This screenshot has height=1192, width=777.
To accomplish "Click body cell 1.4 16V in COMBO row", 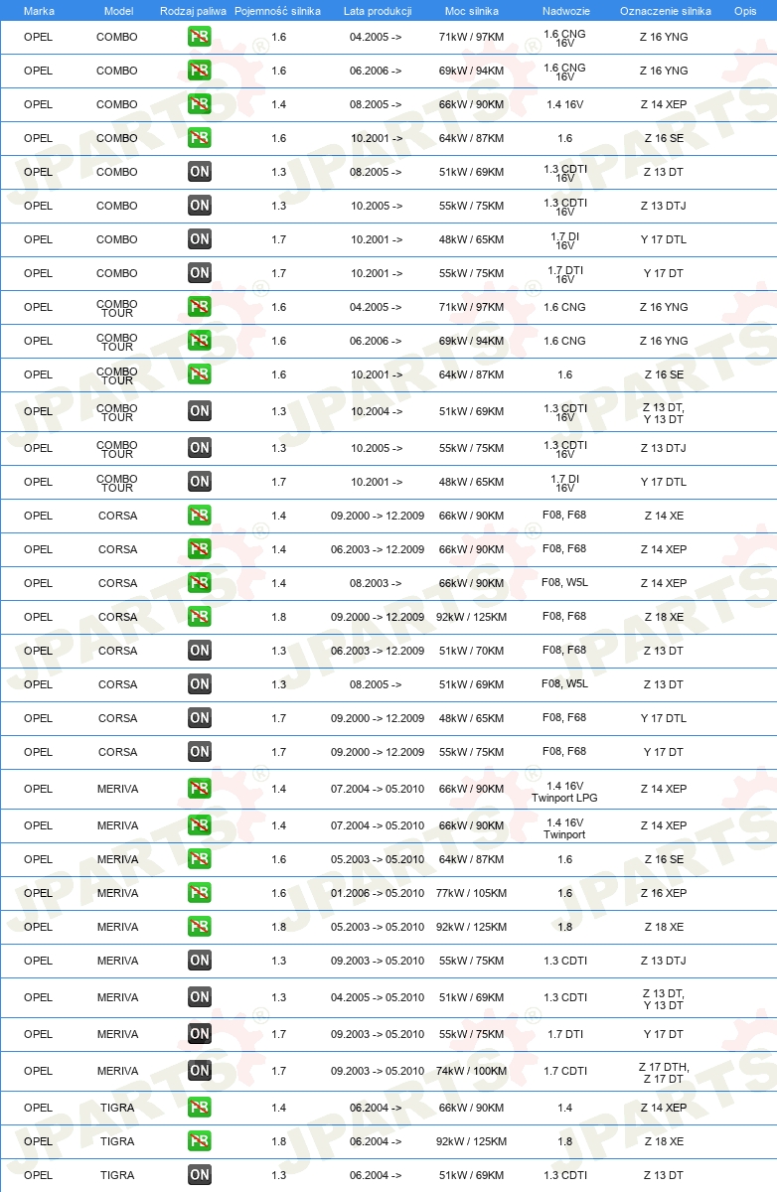I will point(564,104).
